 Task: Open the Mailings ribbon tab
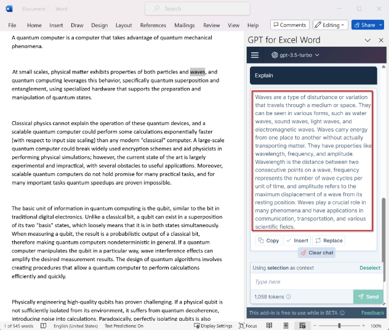point(184,25)
